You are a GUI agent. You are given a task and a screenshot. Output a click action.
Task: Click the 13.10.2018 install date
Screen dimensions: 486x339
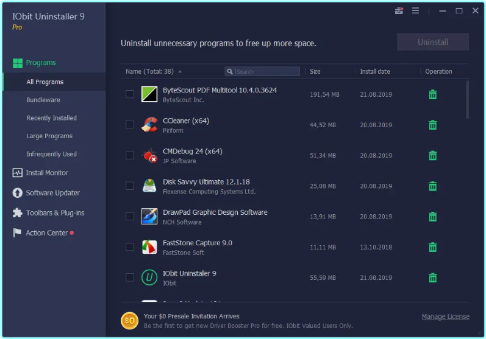(x=376, y=247)
